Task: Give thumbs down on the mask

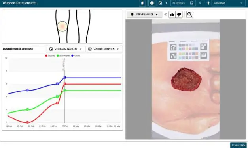Action: click(x=179, y=15)
